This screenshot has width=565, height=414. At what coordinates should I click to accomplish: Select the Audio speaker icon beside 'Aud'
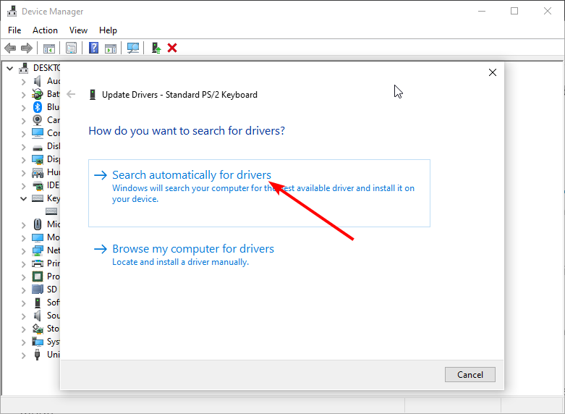click(x=38, y=81)
